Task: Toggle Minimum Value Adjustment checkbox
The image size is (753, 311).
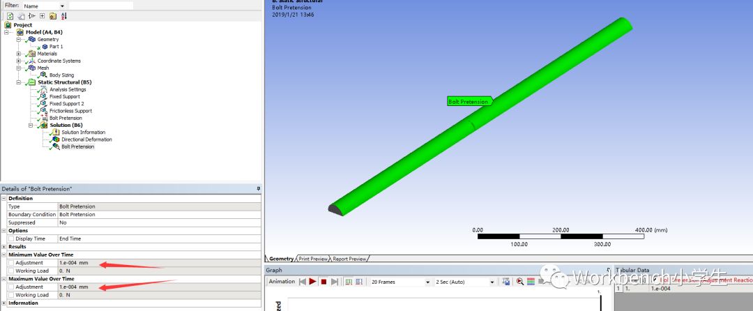Action: coord(11,263)
